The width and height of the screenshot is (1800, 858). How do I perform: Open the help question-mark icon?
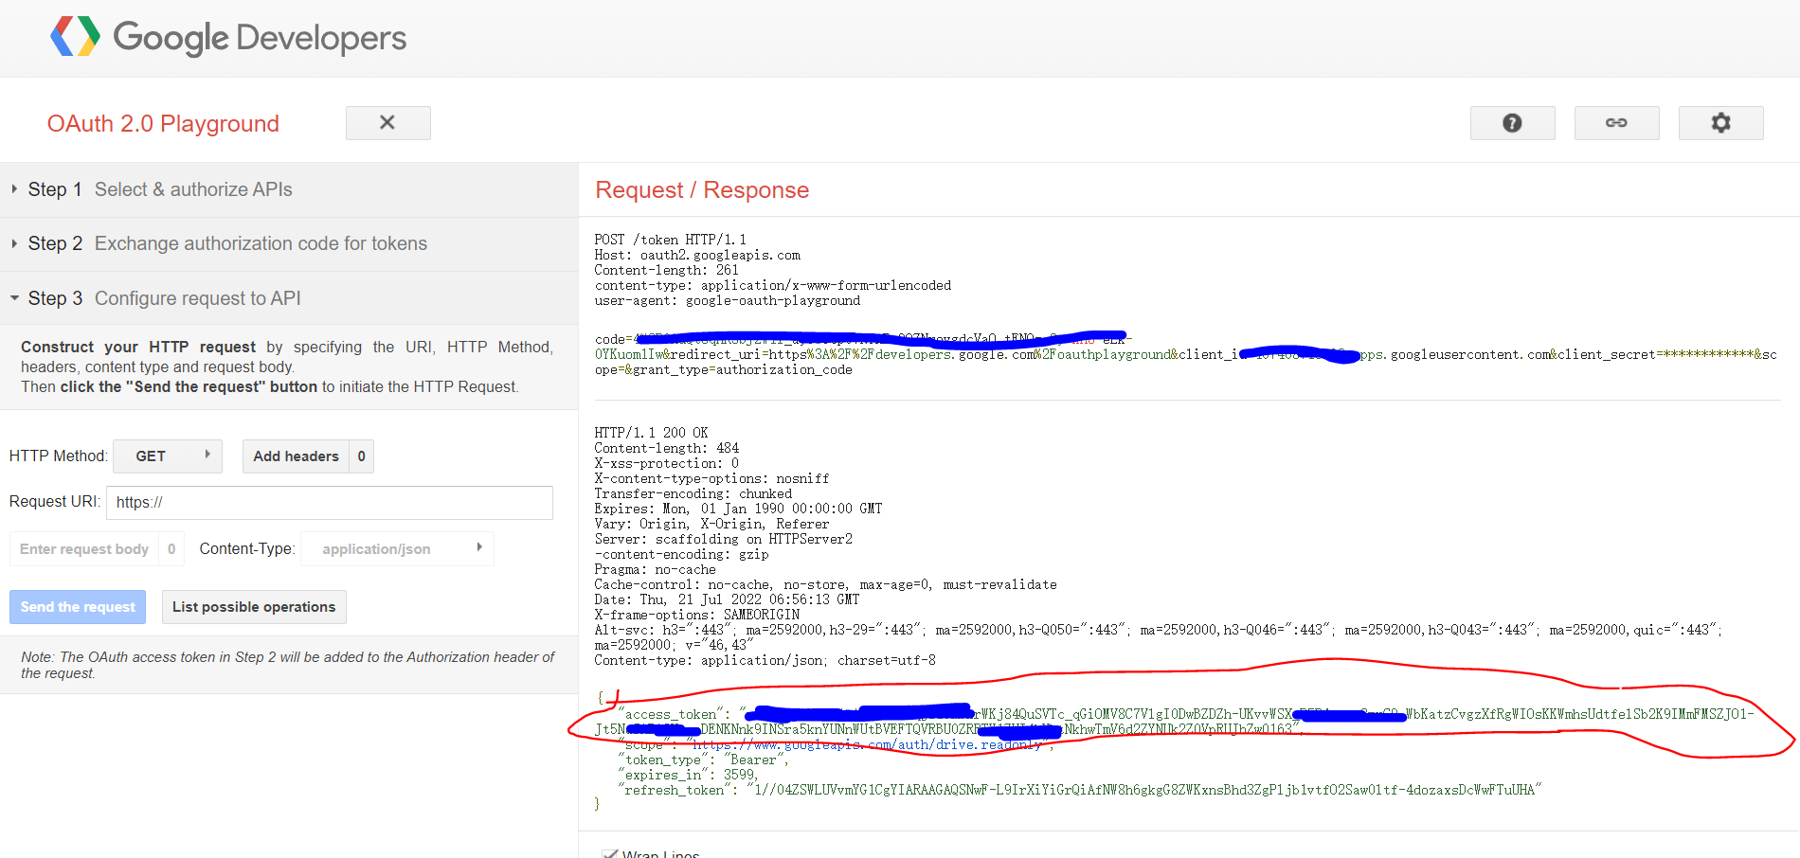(x=1512, y=123)
